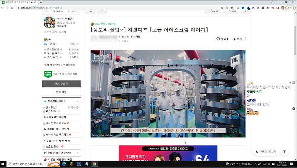The height and width of the screenshot is (168, 297).
Task: Open 카페관리 cafe management link
Action: tap(50, 32)
